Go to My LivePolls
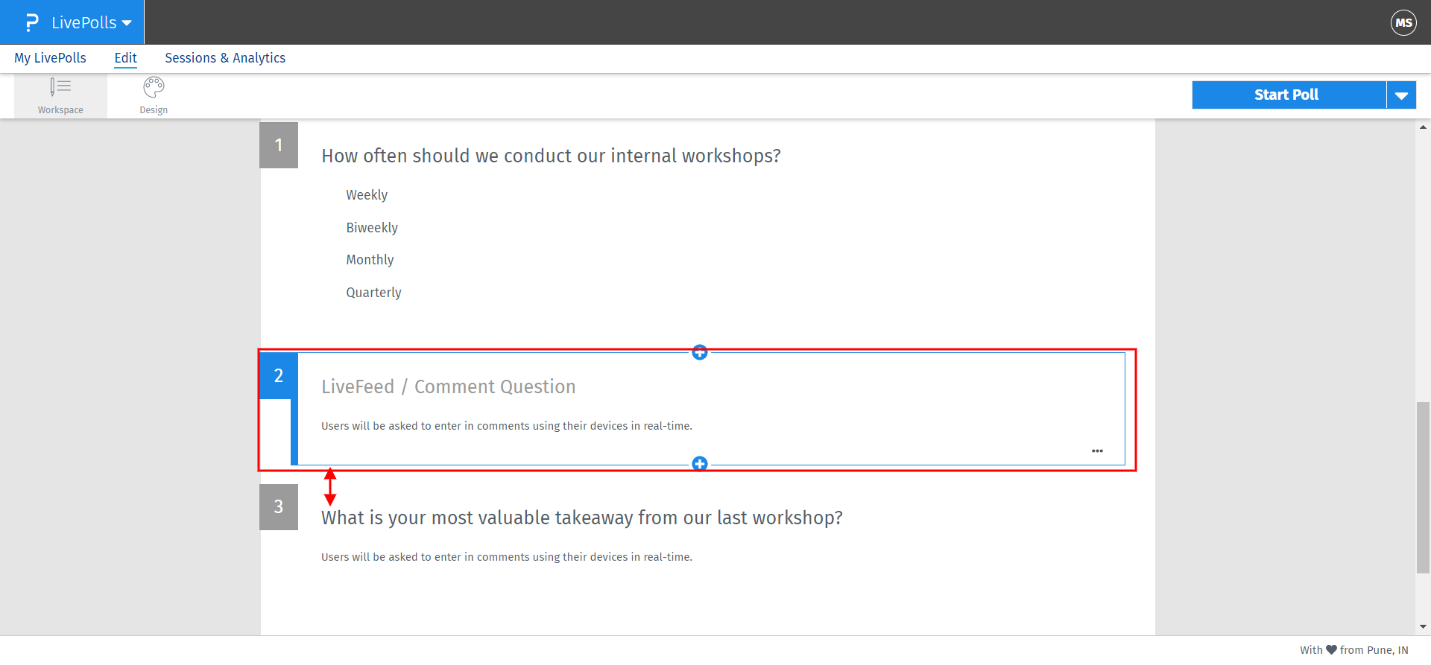 49,57
